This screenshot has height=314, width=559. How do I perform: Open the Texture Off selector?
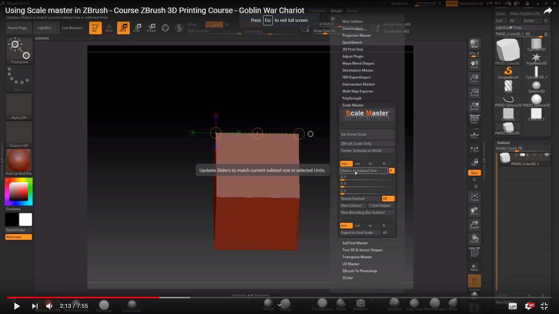[x=19, y=135]
